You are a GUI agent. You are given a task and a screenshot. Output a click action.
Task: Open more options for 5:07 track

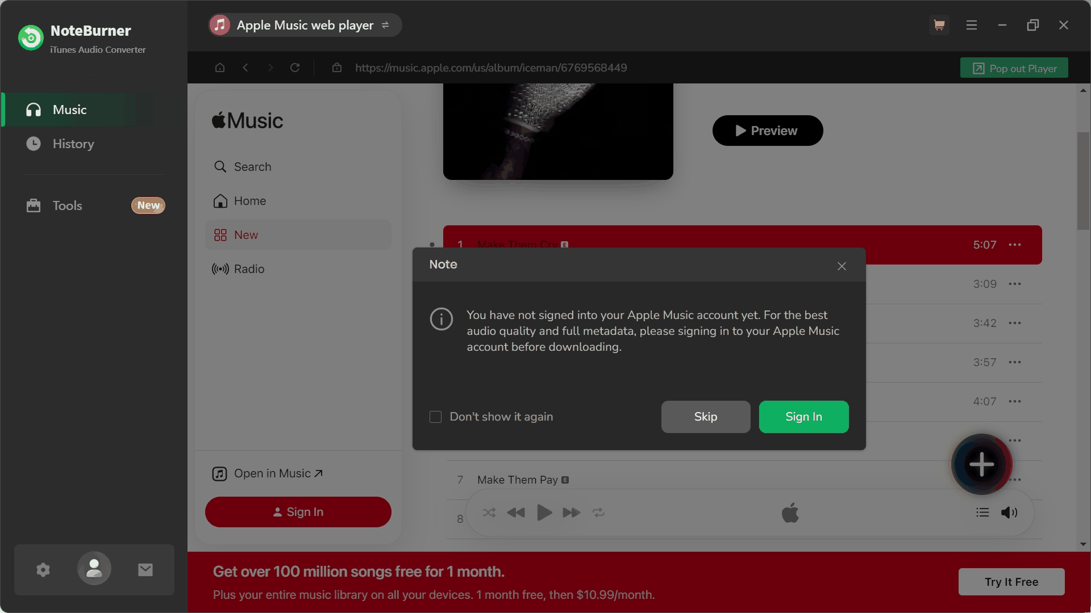[x=1015, y=245]
